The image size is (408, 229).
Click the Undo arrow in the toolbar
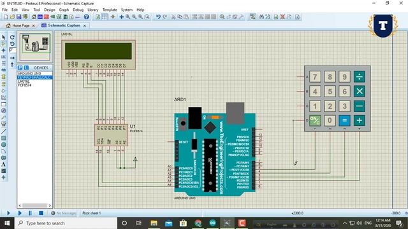point(158,17)
